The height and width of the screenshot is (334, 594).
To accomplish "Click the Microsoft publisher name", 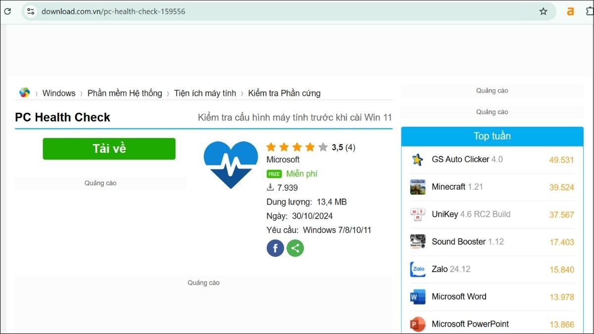I will 283,160.
